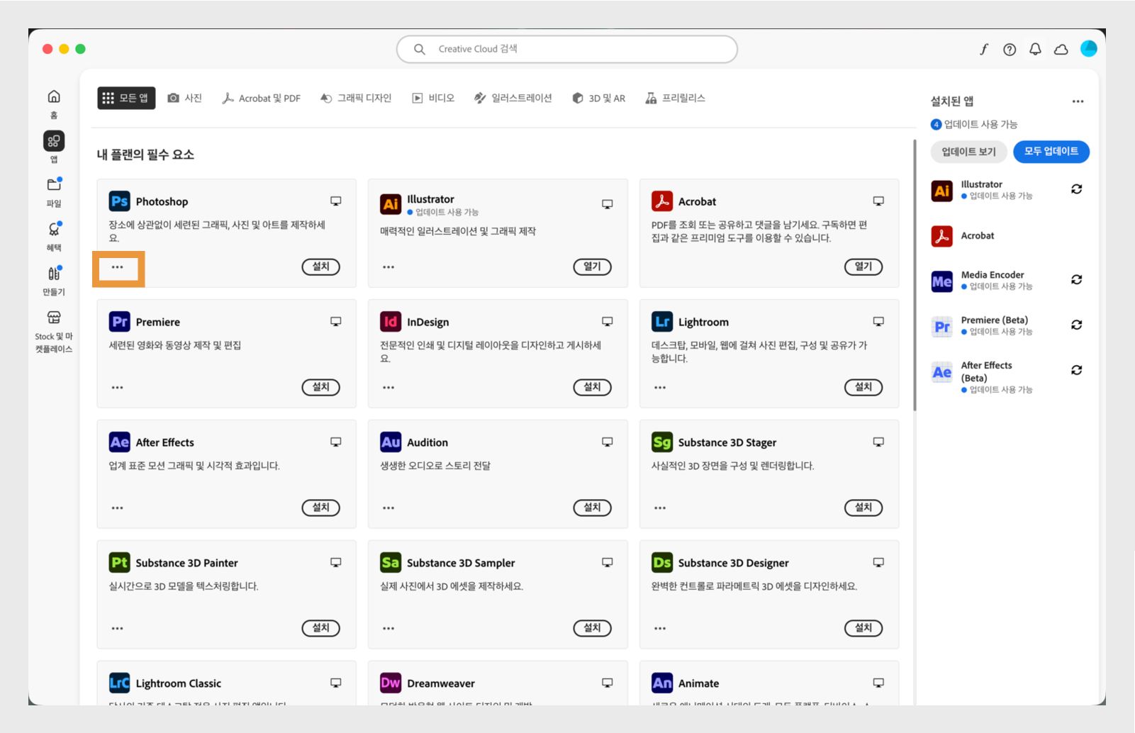The image size is (1135, 733).
Task: Click the 업데이트 보기 button
Action: [969, 152]
